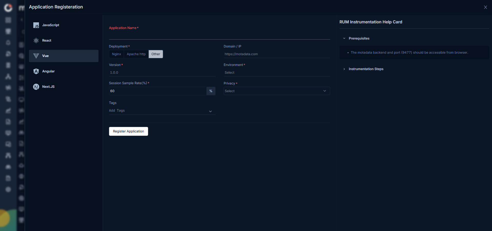
Task: Select the React framework option
Action: point(64,41)
